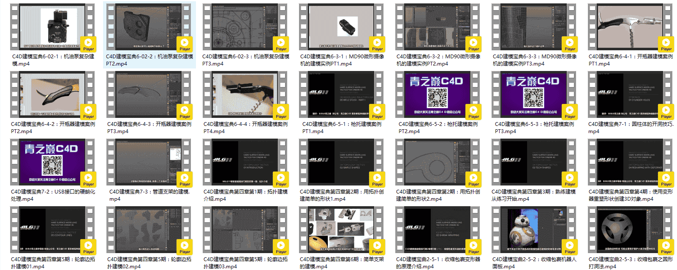Select the 6-02-1 机油泵复杂建模 video thumbnail
Screen dimensions: 677x270
pos(53,27)
